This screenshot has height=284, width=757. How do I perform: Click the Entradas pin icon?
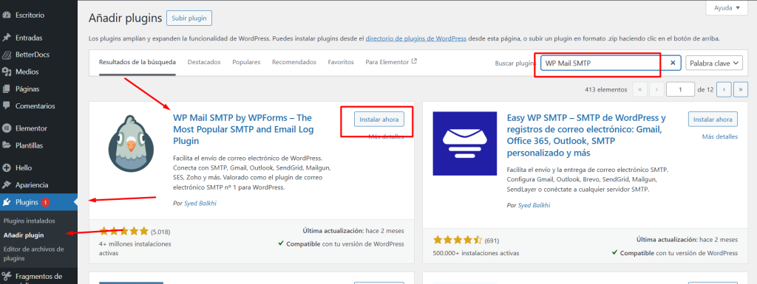[7, 38]
